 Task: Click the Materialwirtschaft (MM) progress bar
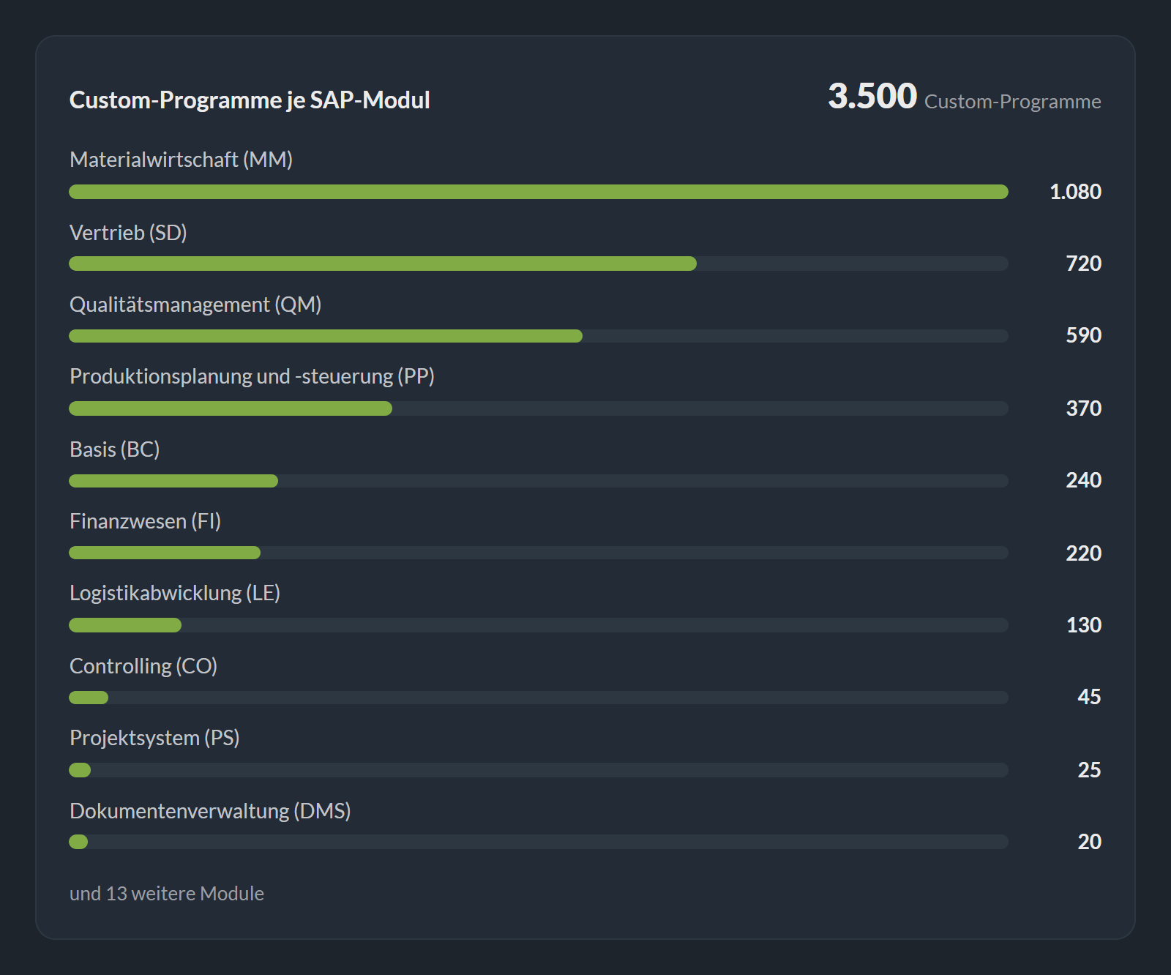click(x=539, y=192)
